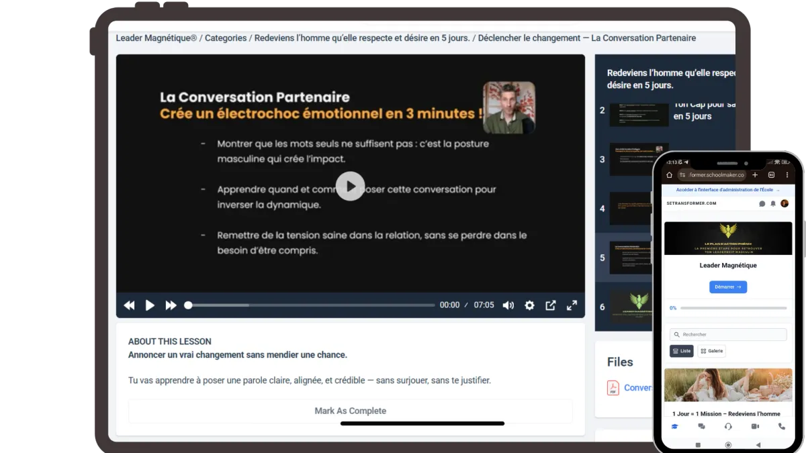Enter fullscreen with the expand icon
806x453 pixels.
click(572, 305)
